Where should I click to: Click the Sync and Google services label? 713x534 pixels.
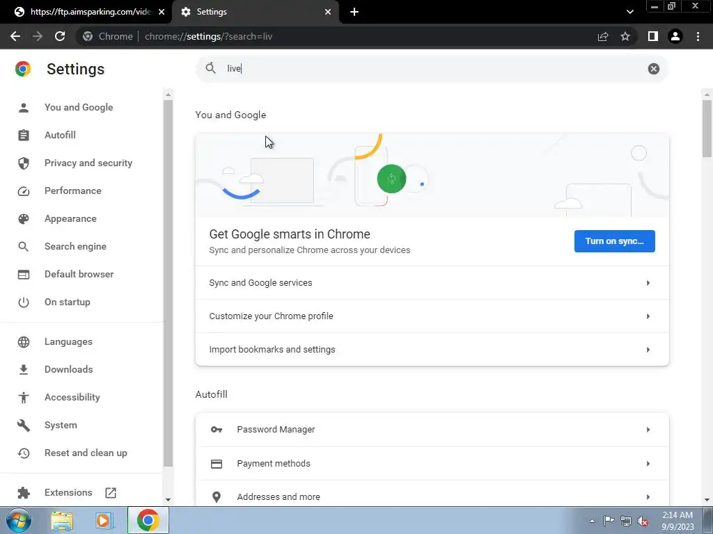(260, 283)
